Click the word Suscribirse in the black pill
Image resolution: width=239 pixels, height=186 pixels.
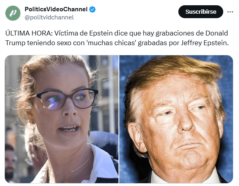tap(201, 12)
